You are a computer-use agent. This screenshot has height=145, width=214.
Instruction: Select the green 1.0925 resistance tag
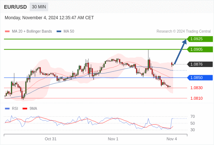coord(200,39)
